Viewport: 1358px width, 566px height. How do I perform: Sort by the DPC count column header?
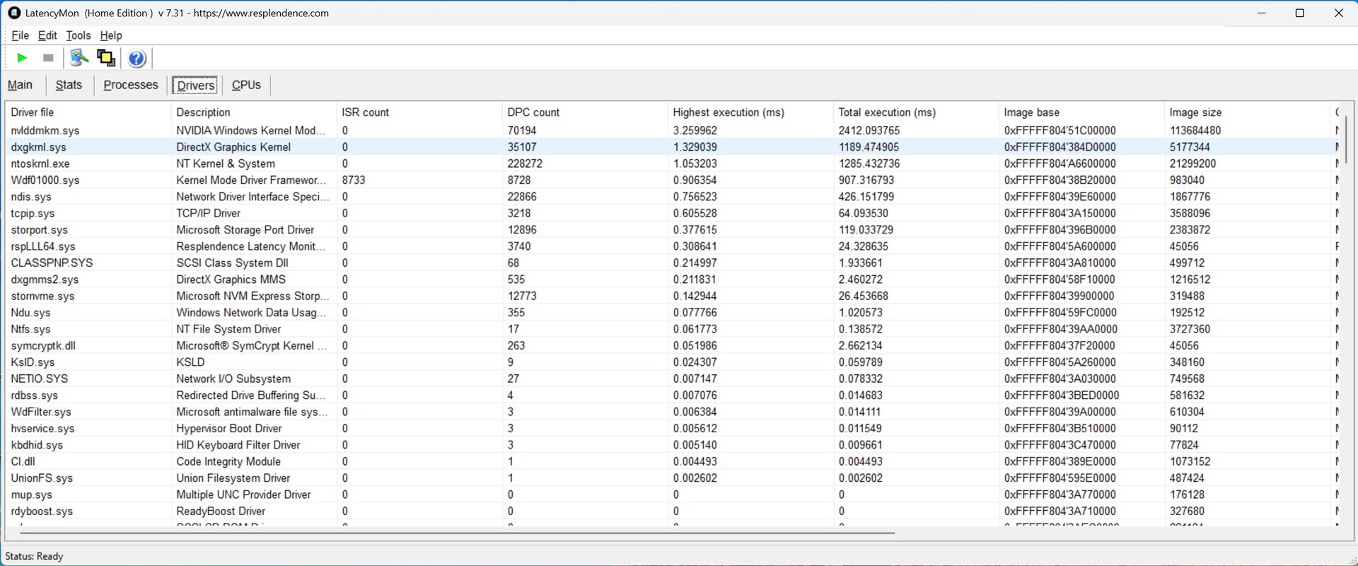[x=533, y=112]
